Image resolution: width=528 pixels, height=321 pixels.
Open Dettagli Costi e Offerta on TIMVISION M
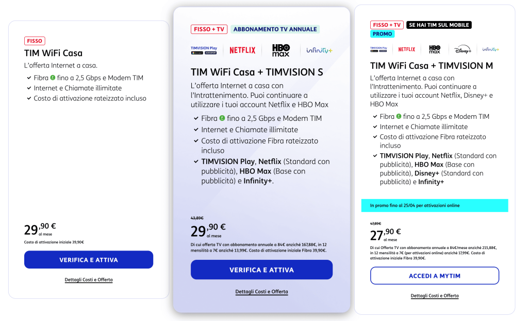[x=434, y=296]
